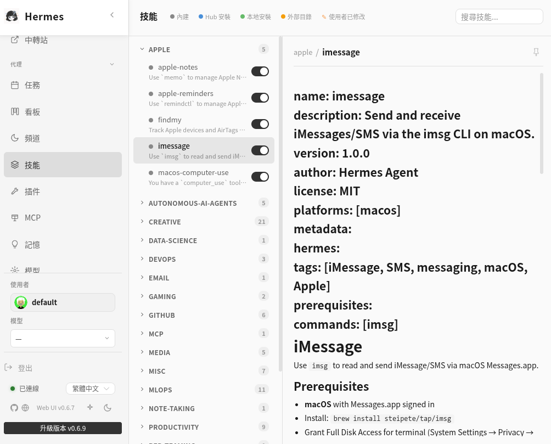This screenshot has width=551, height=444.
Task: Click the 使用者已修改 pencil legend
Action: pos(344,17)
